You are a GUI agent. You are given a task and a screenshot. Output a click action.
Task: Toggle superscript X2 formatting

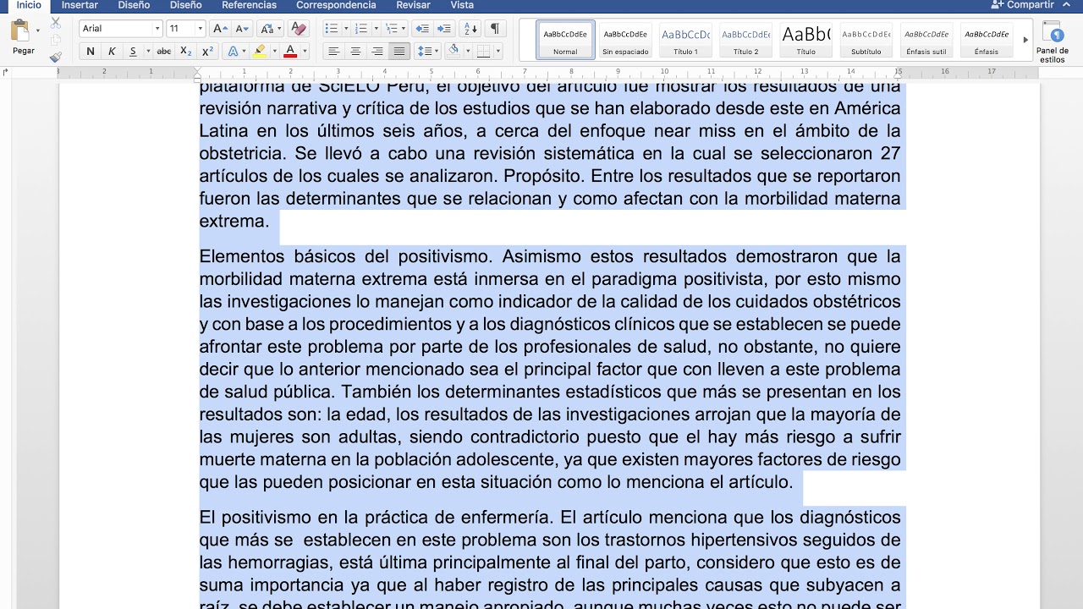click(x=206, y=52)
